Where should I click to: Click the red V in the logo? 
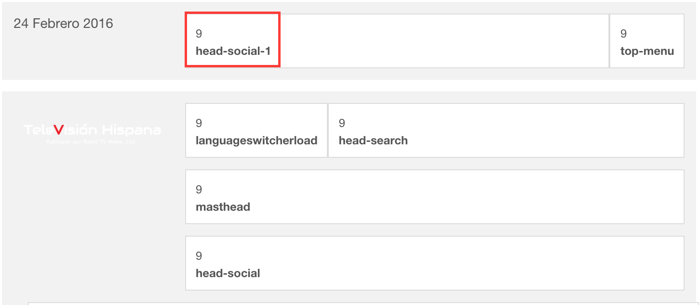(x=59, y=130)
